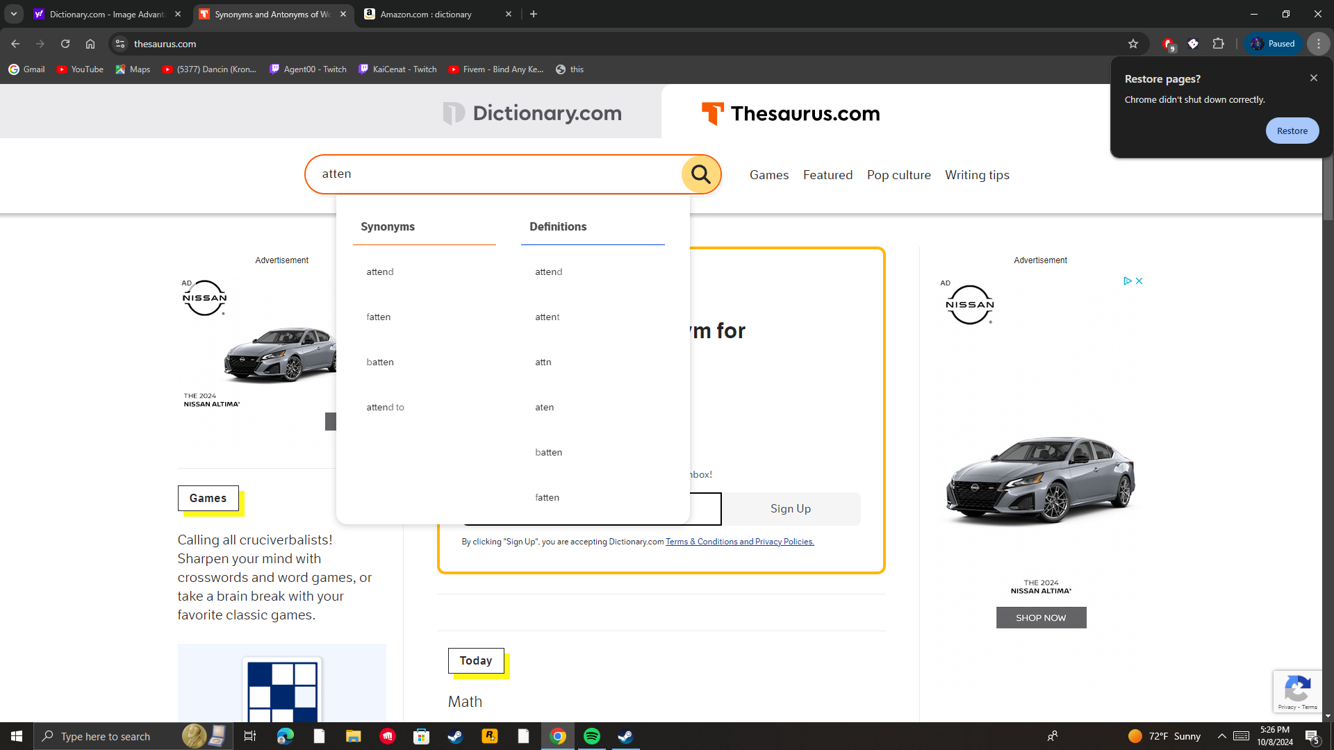Click the Restore pages button
Image resolution: width=1334 pixels, height=750 pixels.
[1292, 131]
